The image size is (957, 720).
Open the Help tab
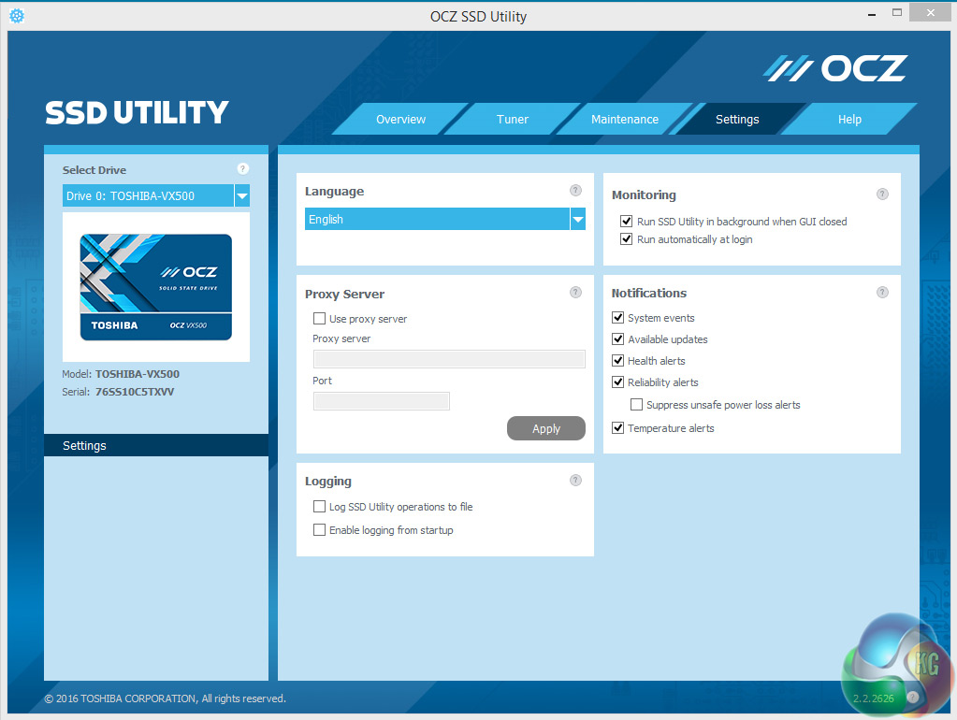[849, 119]
